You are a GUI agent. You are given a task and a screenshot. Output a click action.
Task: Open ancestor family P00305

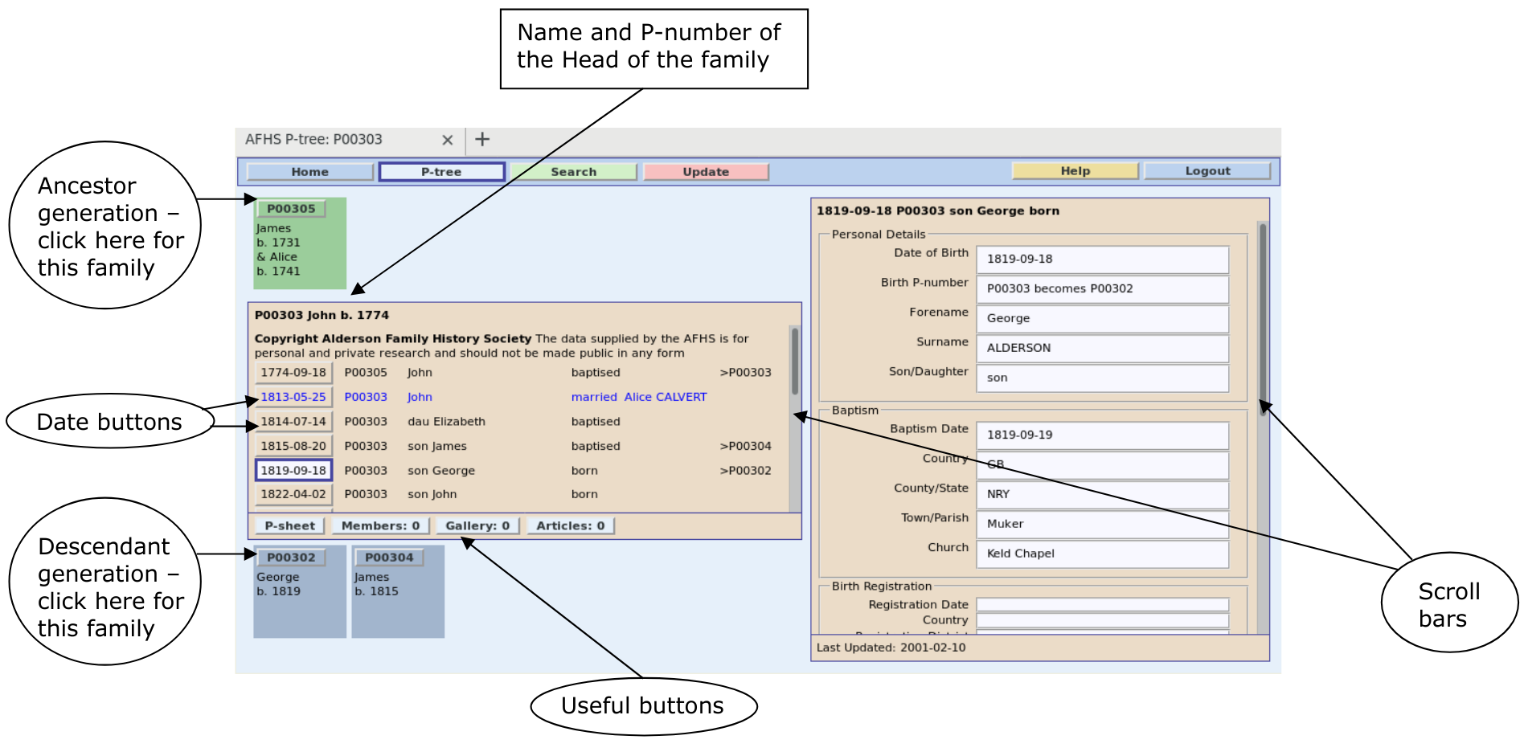tap(291, 209)
